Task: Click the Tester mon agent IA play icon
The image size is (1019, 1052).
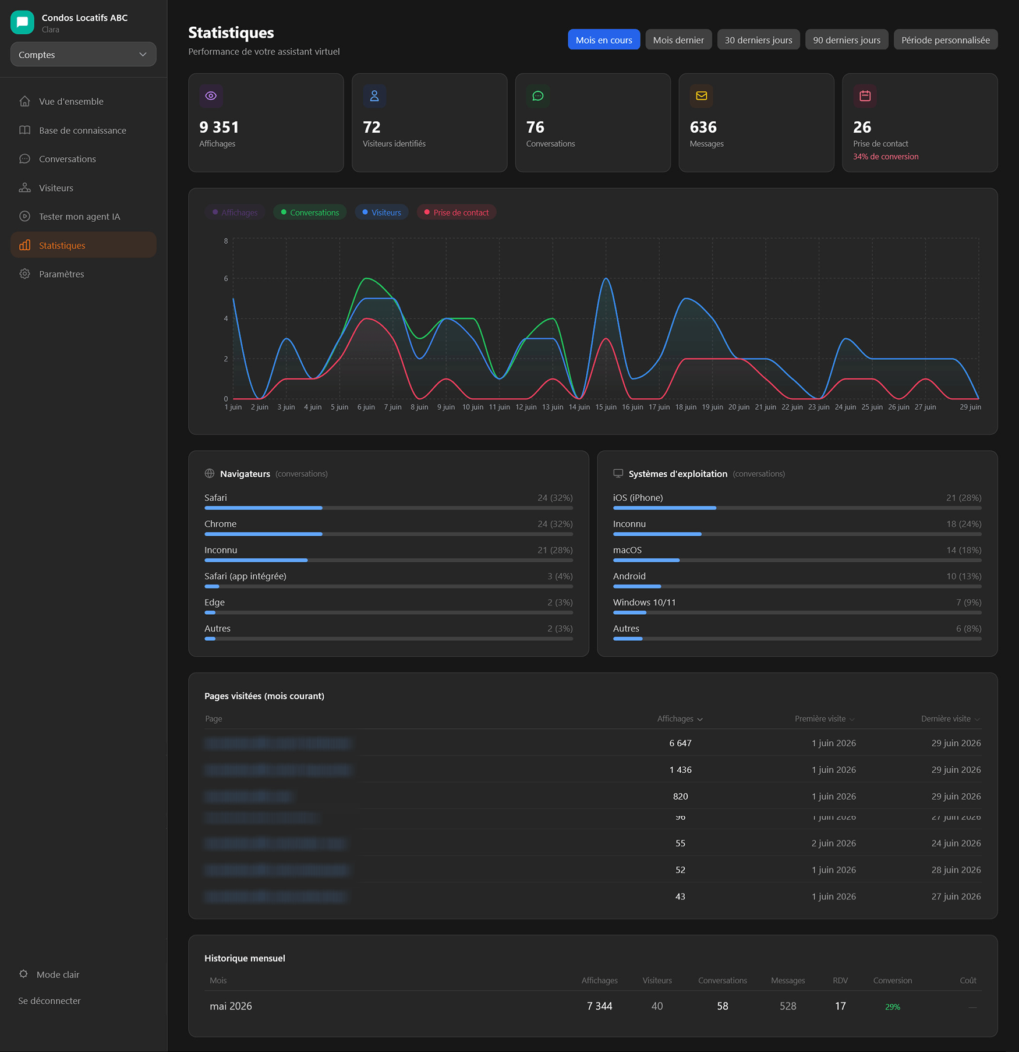Action: 24,216
